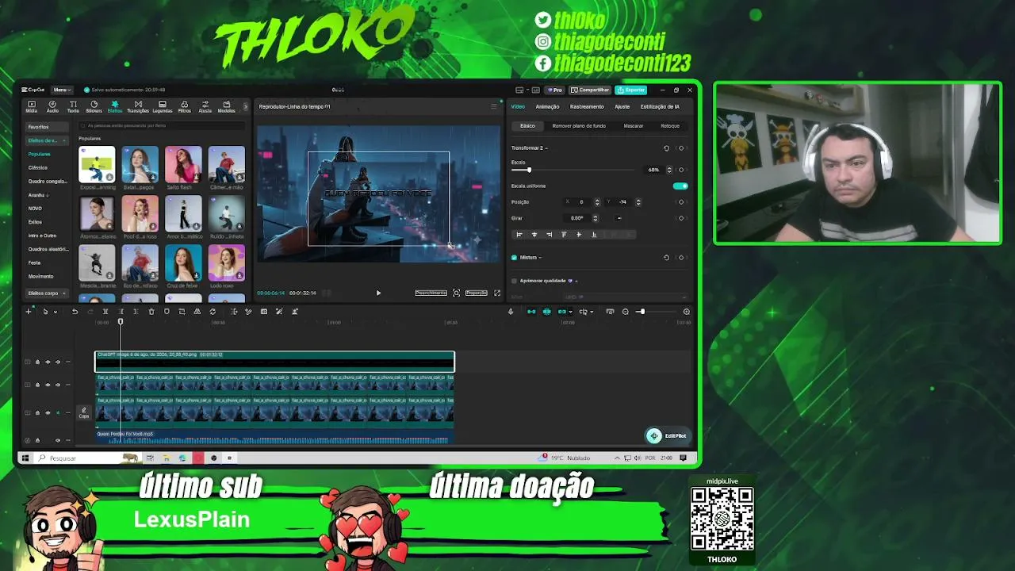Lock the top ChatGPT image track
Viewport: 1015px width, 571px height.
click(37, 362)
